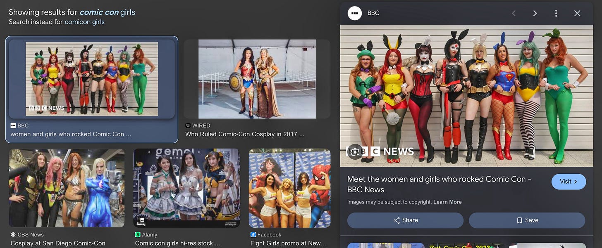Open 'Fight Girls promo at New...' caption
The height and width of the screenshot is (248, 602).
[289, 243]
